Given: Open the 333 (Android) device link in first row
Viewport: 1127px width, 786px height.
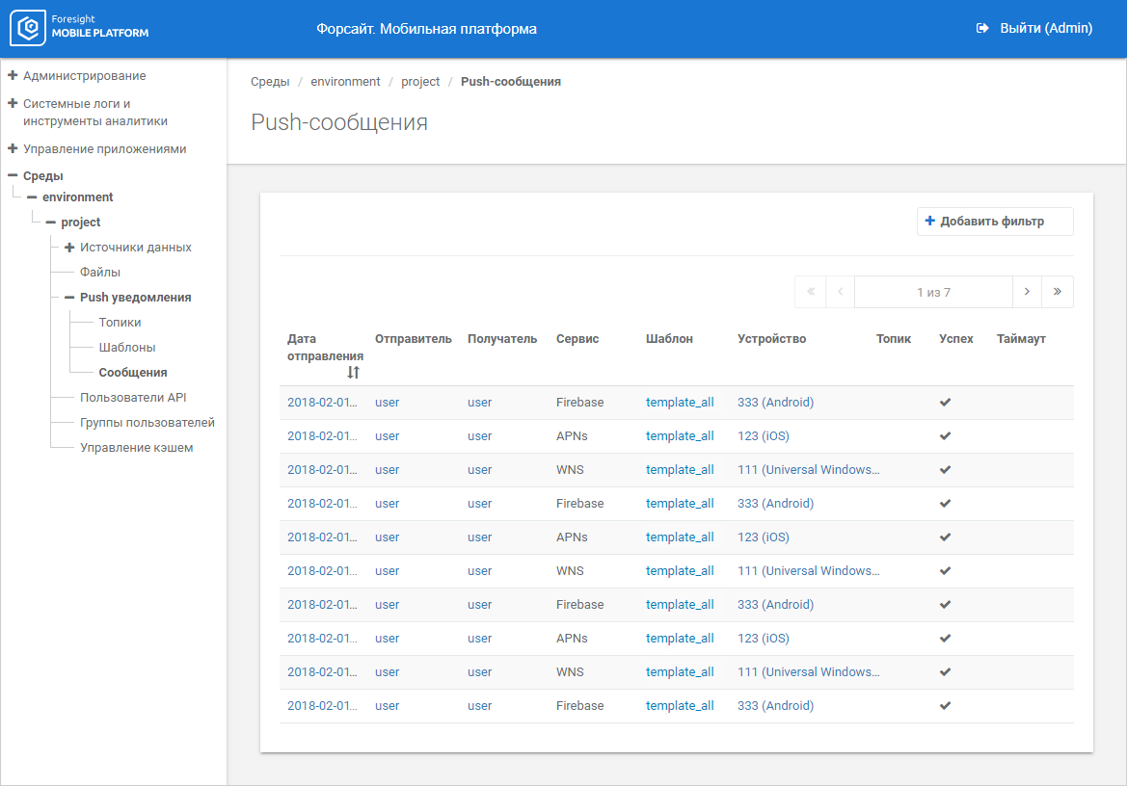Looking at the screenshot, I should [x=775, y=403].
